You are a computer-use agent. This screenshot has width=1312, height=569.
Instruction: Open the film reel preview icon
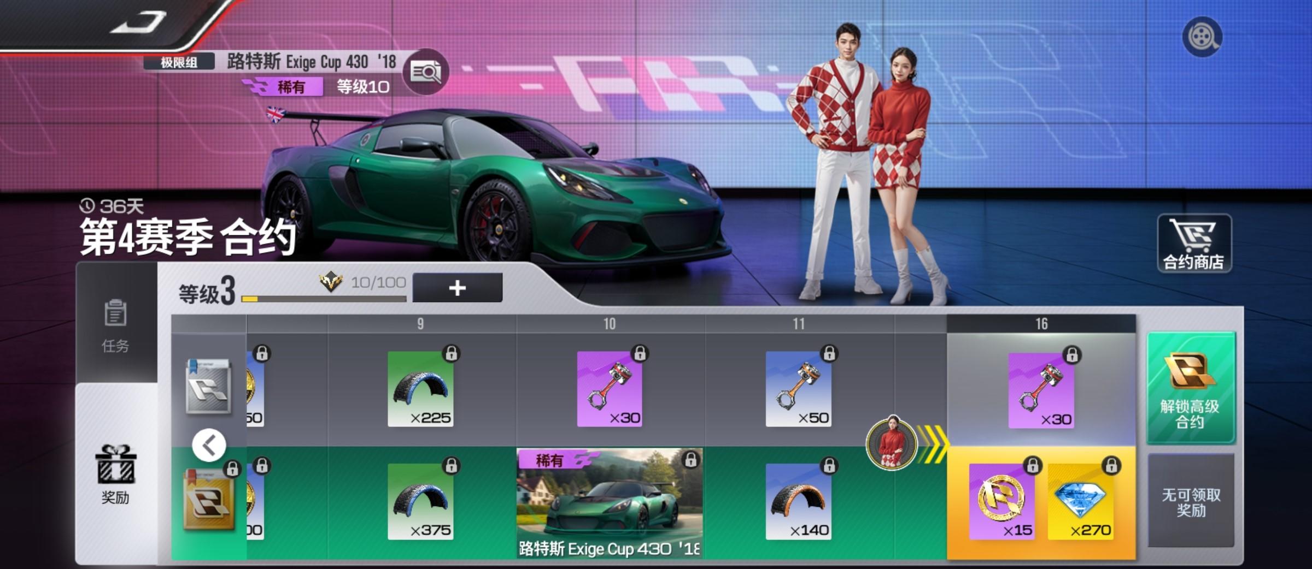click(x=1202, y=37)
